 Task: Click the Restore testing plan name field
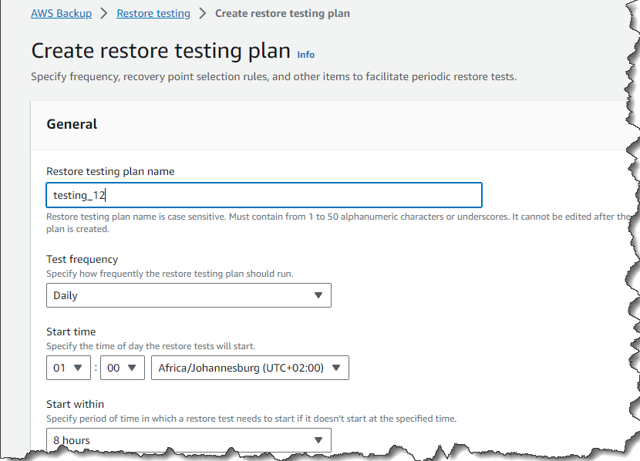tap(264, 195)
